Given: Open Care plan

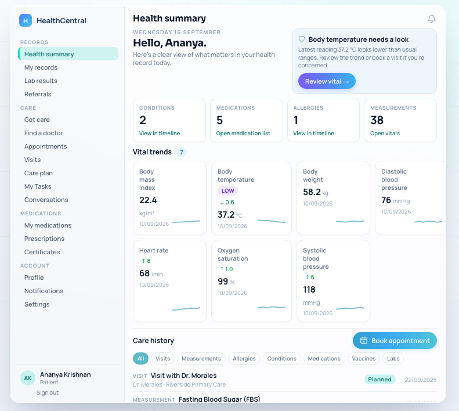Looking at the screenshot, I should (x=68, y=173).
